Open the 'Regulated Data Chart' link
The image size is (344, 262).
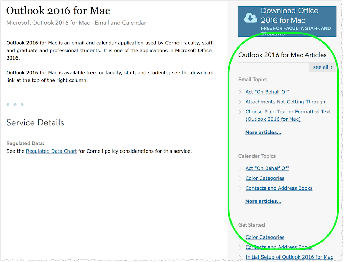(x=51, y=151)
